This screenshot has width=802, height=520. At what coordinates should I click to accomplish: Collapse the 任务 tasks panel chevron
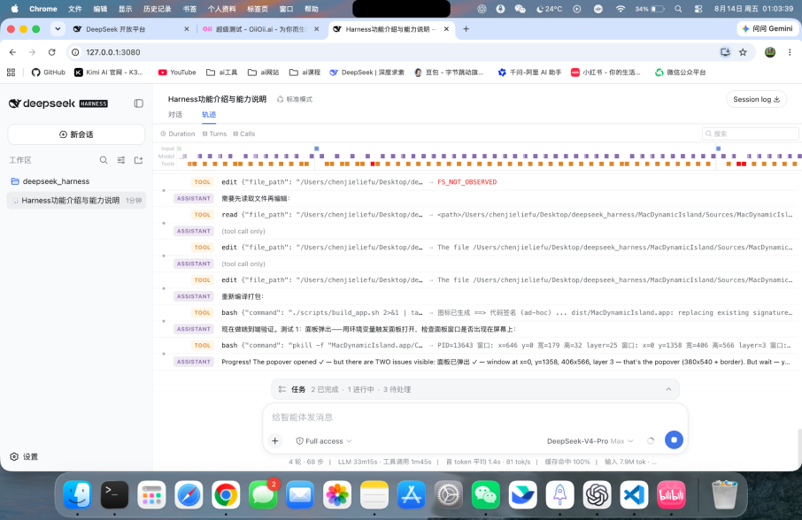pos(668,389)
